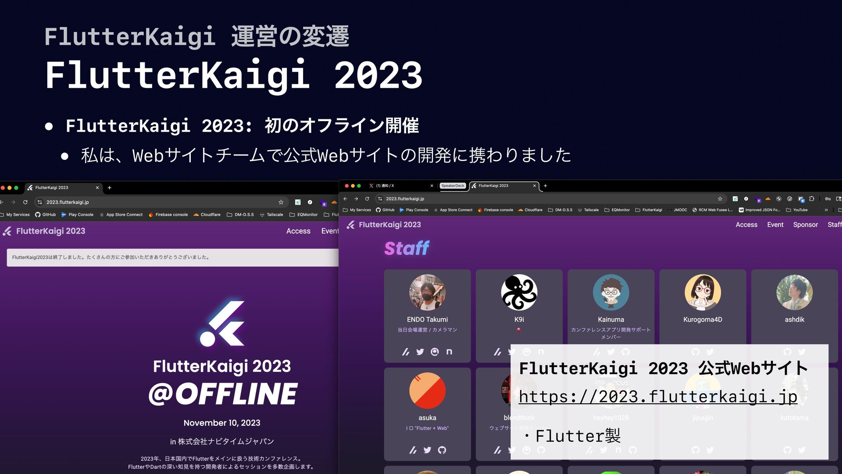Open asuka's GitHub icon
Screen dimensions: 842x474
[442, 450]
